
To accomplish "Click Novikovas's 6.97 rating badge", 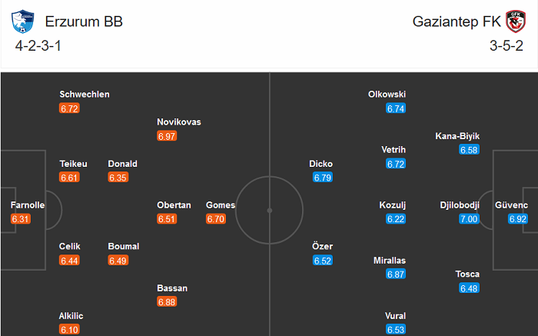I will 167,136.
